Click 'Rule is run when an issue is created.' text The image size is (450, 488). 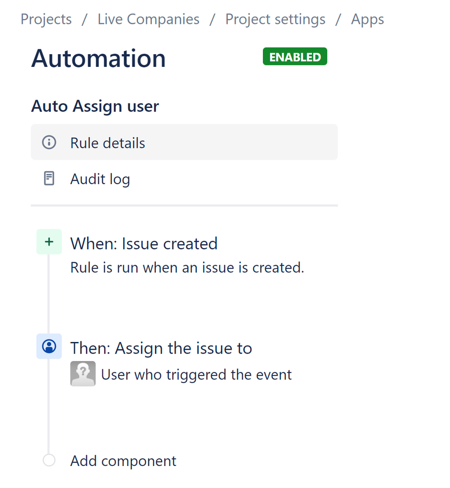187,268
